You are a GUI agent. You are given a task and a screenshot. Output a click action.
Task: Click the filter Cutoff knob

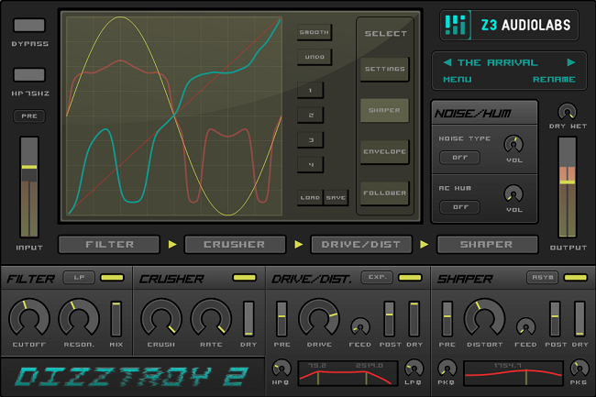[x=28, y=318]
